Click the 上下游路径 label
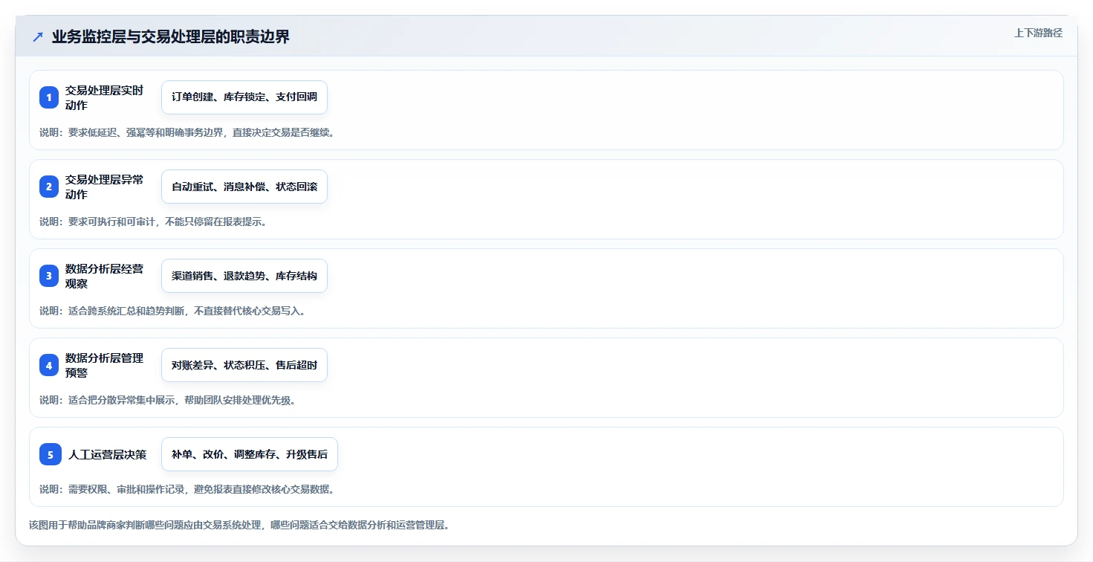The height and width of the screenshot is (562, 1093). coord(1038,33)
